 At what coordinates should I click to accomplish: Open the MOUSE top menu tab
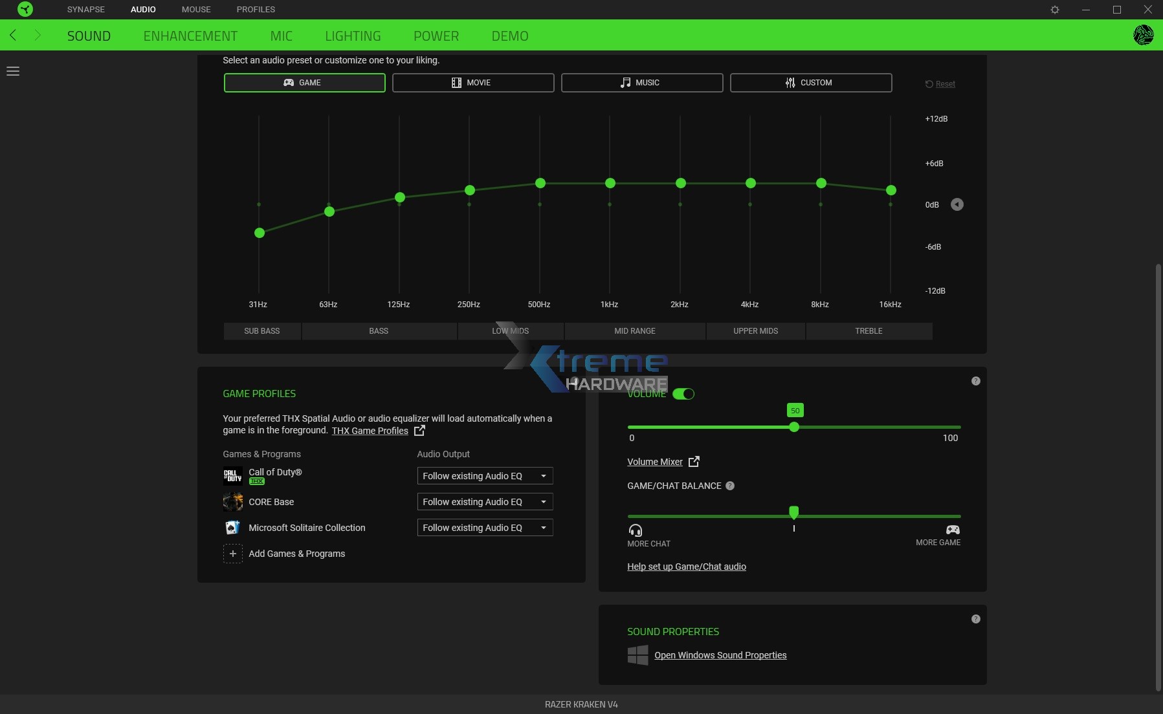tap(196, 9)
